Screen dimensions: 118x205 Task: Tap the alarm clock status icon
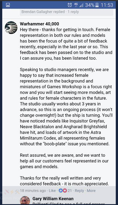point(70,5)
